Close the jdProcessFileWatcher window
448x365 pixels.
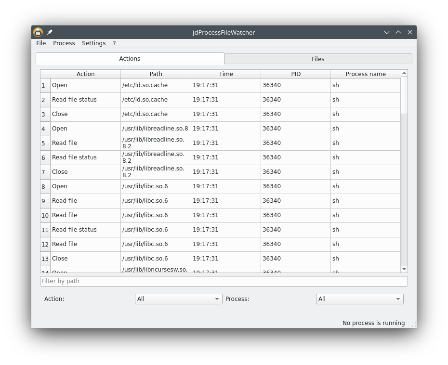pos(410,32)
